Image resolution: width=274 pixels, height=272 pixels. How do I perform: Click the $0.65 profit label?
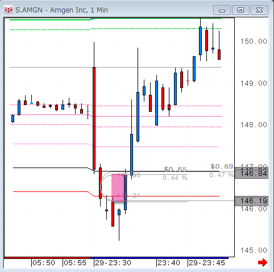pyautogui.click(x=176, y=169)
